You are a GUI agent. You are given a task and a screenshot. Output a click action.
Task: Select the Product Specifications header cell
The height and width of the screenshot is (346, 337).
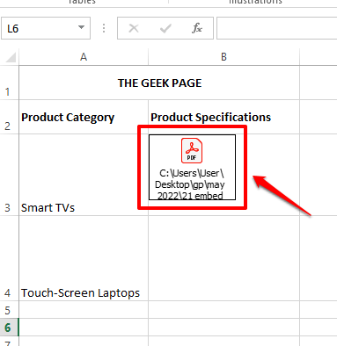tap(223, 117)
